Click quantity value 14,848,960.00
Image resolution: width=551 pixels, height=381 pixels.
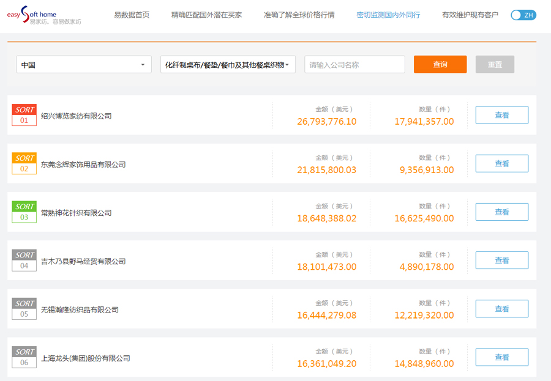point(424,364)
